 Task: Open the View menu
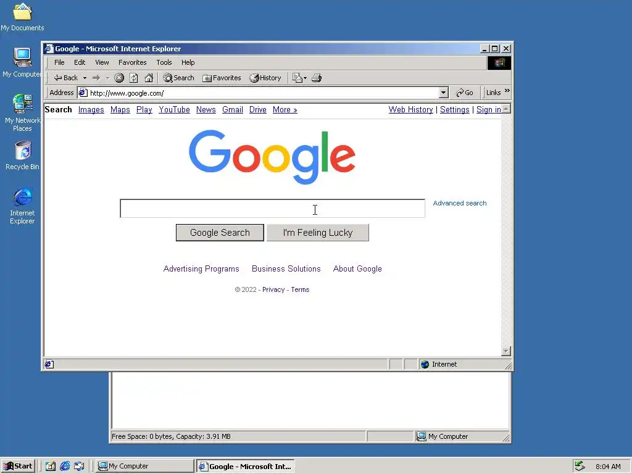pyautogui.click(x=102, y=62)
